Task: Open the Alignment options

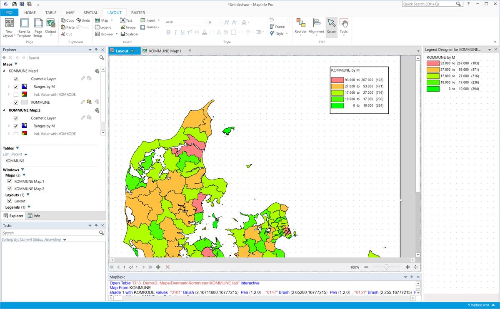Action: pos(316,26)
